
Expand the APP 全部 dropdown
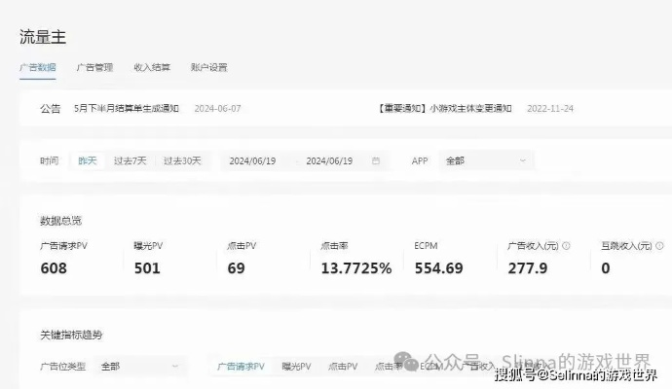click(x=486, y=160)
